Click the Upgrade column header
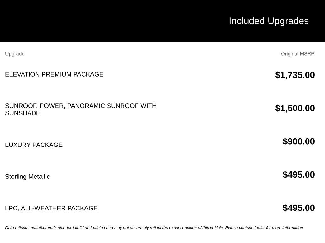Screen dimensions: 325x243 [15, 54]
